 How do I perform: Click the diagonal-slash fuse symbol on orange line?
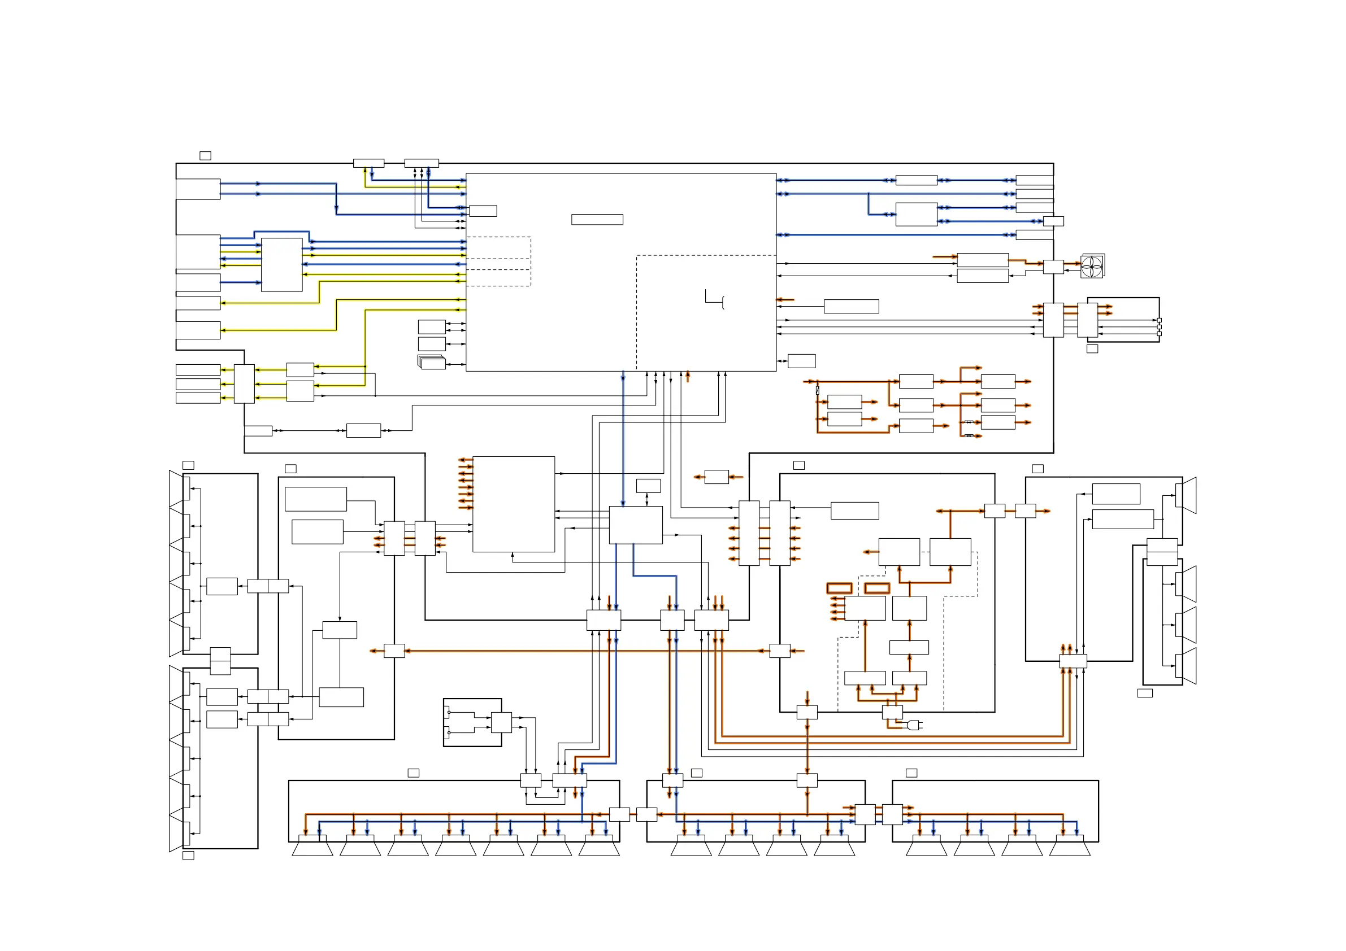[x=817, y=390]
